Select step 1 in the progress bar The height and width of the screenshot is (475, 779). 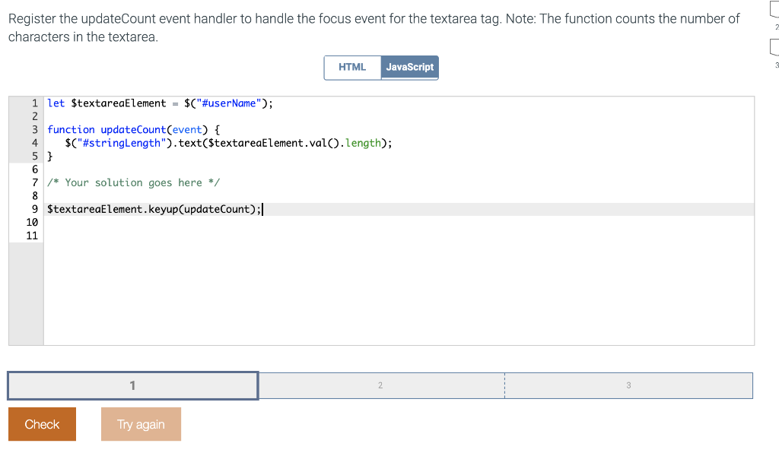[132, 385]
